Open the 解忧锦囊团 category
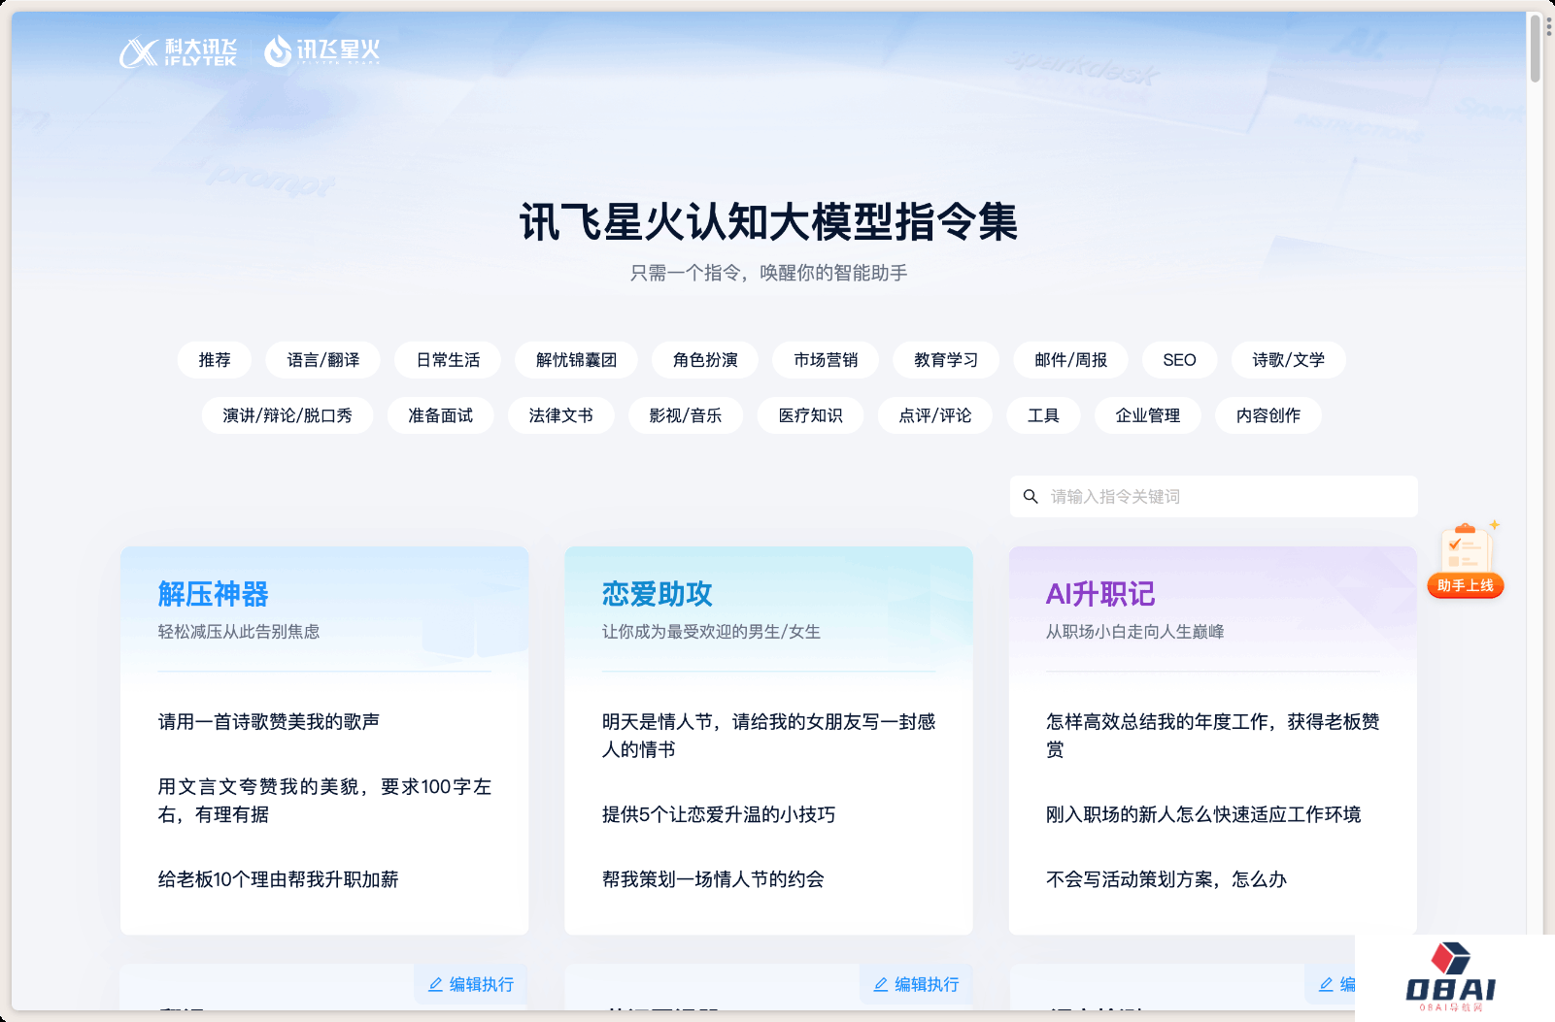The height and width of the screenshot is (1022, 1555). (x=576, y=360)
